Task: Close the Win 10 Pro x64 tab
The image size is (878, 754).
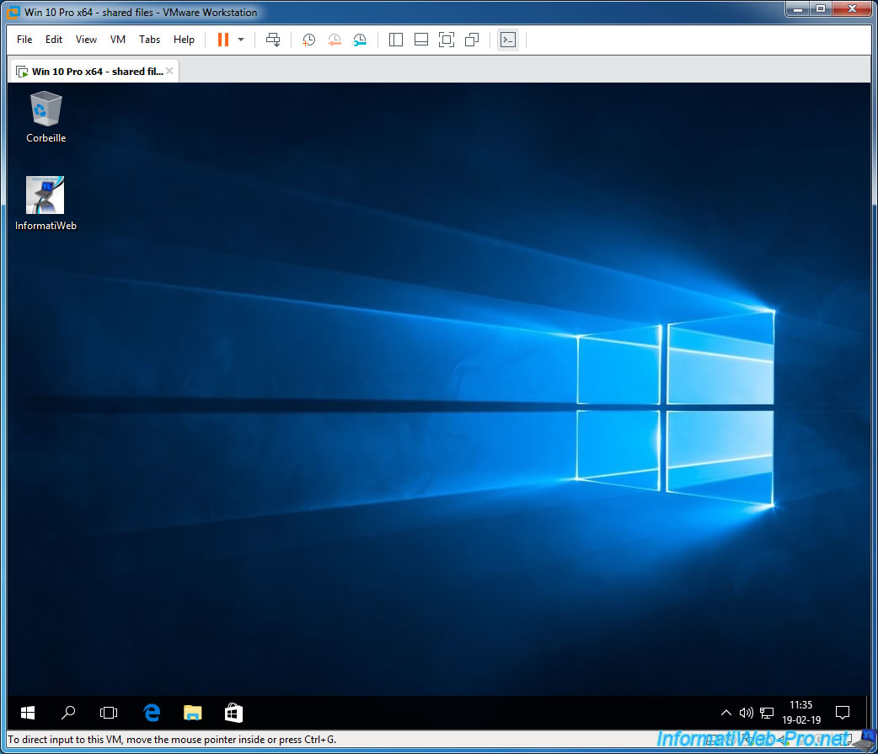Action: 169,71
